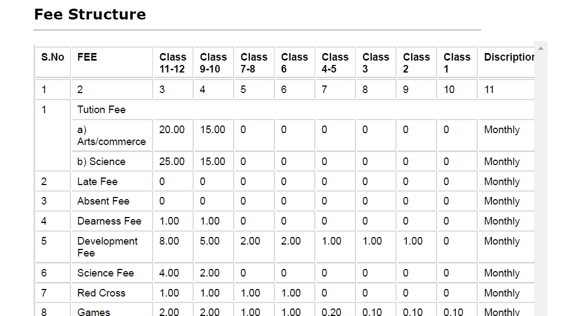Click the Class 4-5 column header
580x316 pixels.
click(x=335, y=63)
